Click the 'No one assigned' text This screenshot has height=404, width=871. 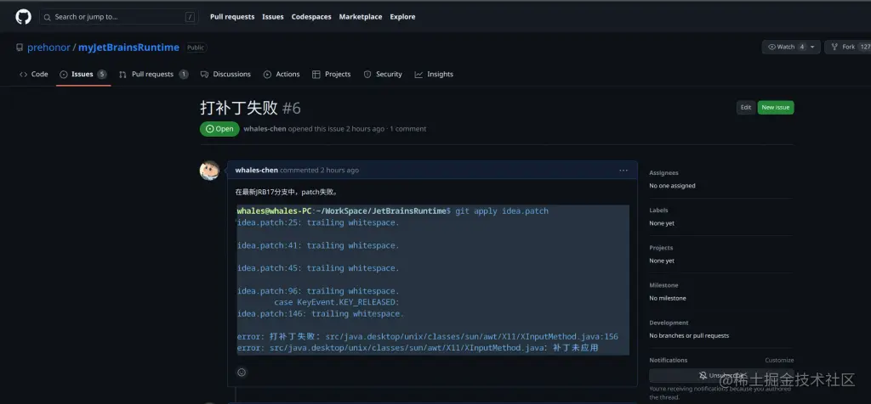tap(672, 186)
